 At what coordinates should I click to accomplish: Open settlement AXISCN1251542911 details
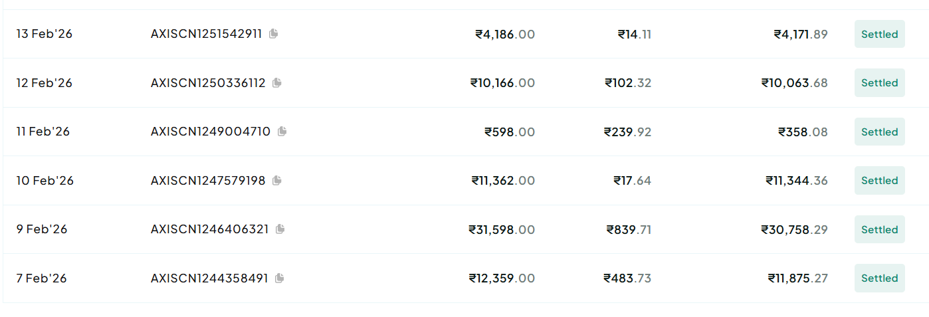coord(206,34)
